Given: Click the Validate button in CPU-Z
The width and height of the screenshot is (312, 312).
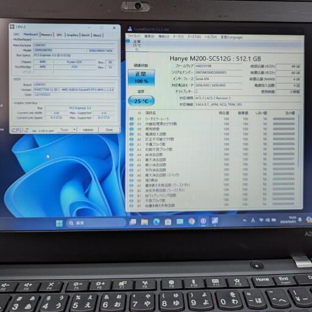Looking at the screenshot, I should [88, 130].
